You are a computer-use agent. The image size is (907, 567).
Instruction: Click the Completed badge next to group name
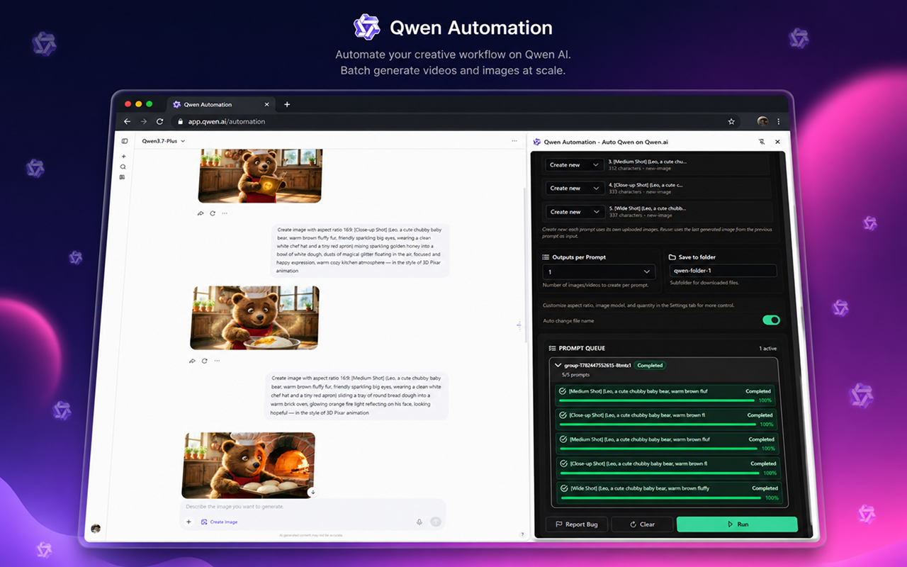650,366
